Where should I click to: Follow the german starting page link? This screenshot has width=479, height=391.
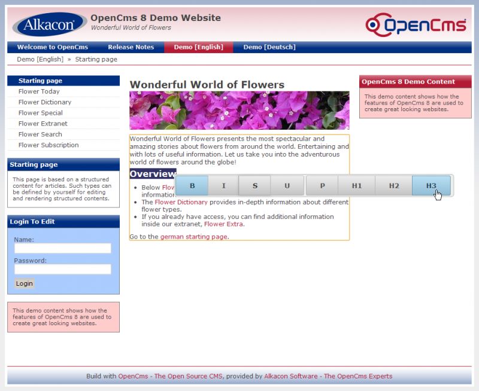[x=193, y=237]
